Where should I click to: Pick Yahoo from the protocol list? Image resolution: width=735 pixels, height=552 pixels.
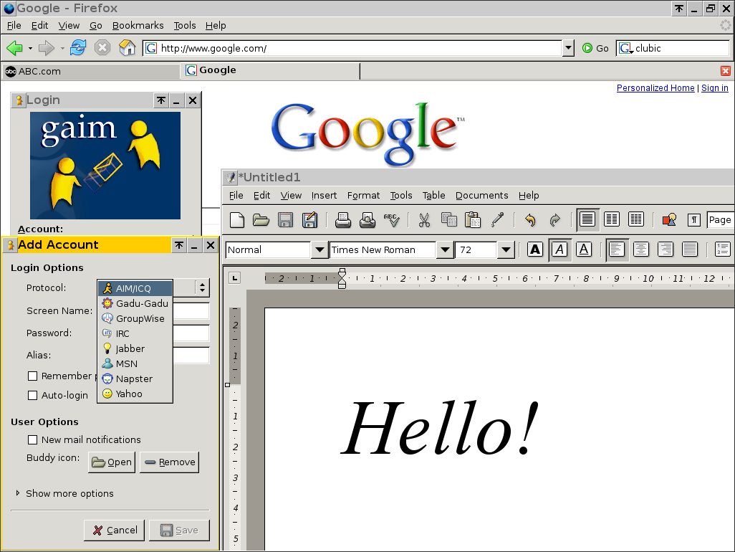pyautogui.click(x=135, y=394)
